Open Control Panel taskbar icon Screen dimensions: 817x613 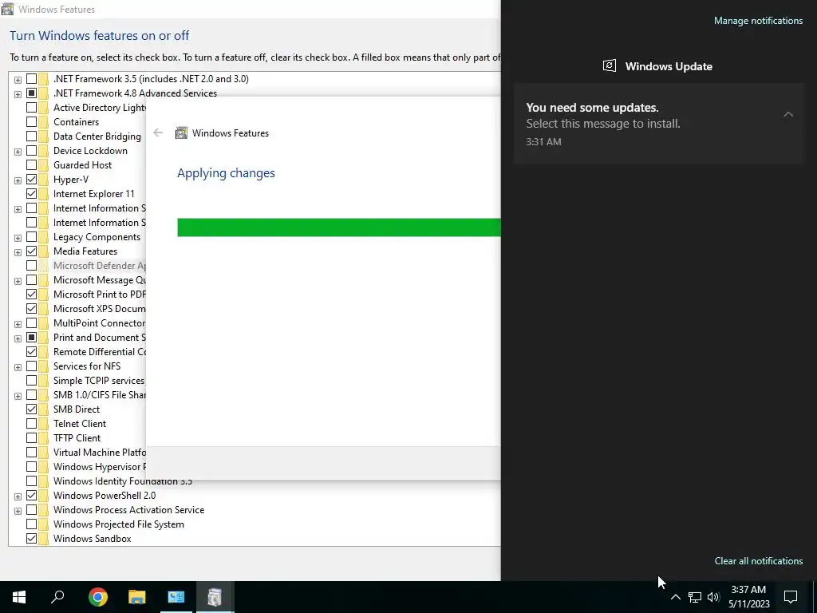[176, 597]
